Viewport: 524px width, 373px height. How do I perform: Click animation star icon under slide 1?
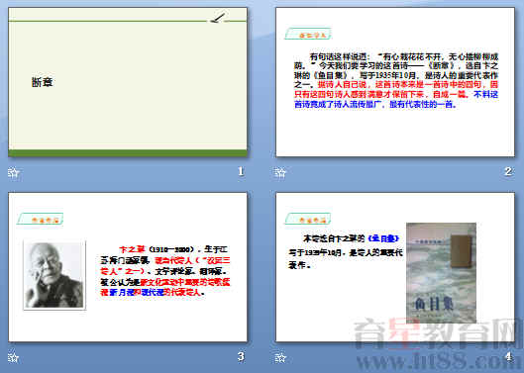[14, 172]
